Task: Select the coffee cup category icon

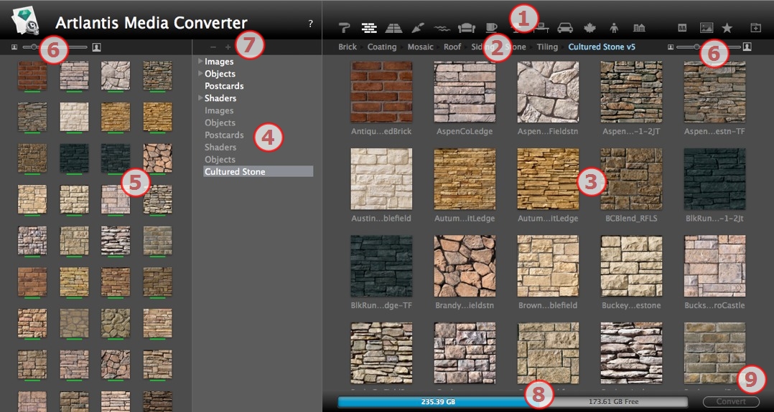Action: click(491, 28)
